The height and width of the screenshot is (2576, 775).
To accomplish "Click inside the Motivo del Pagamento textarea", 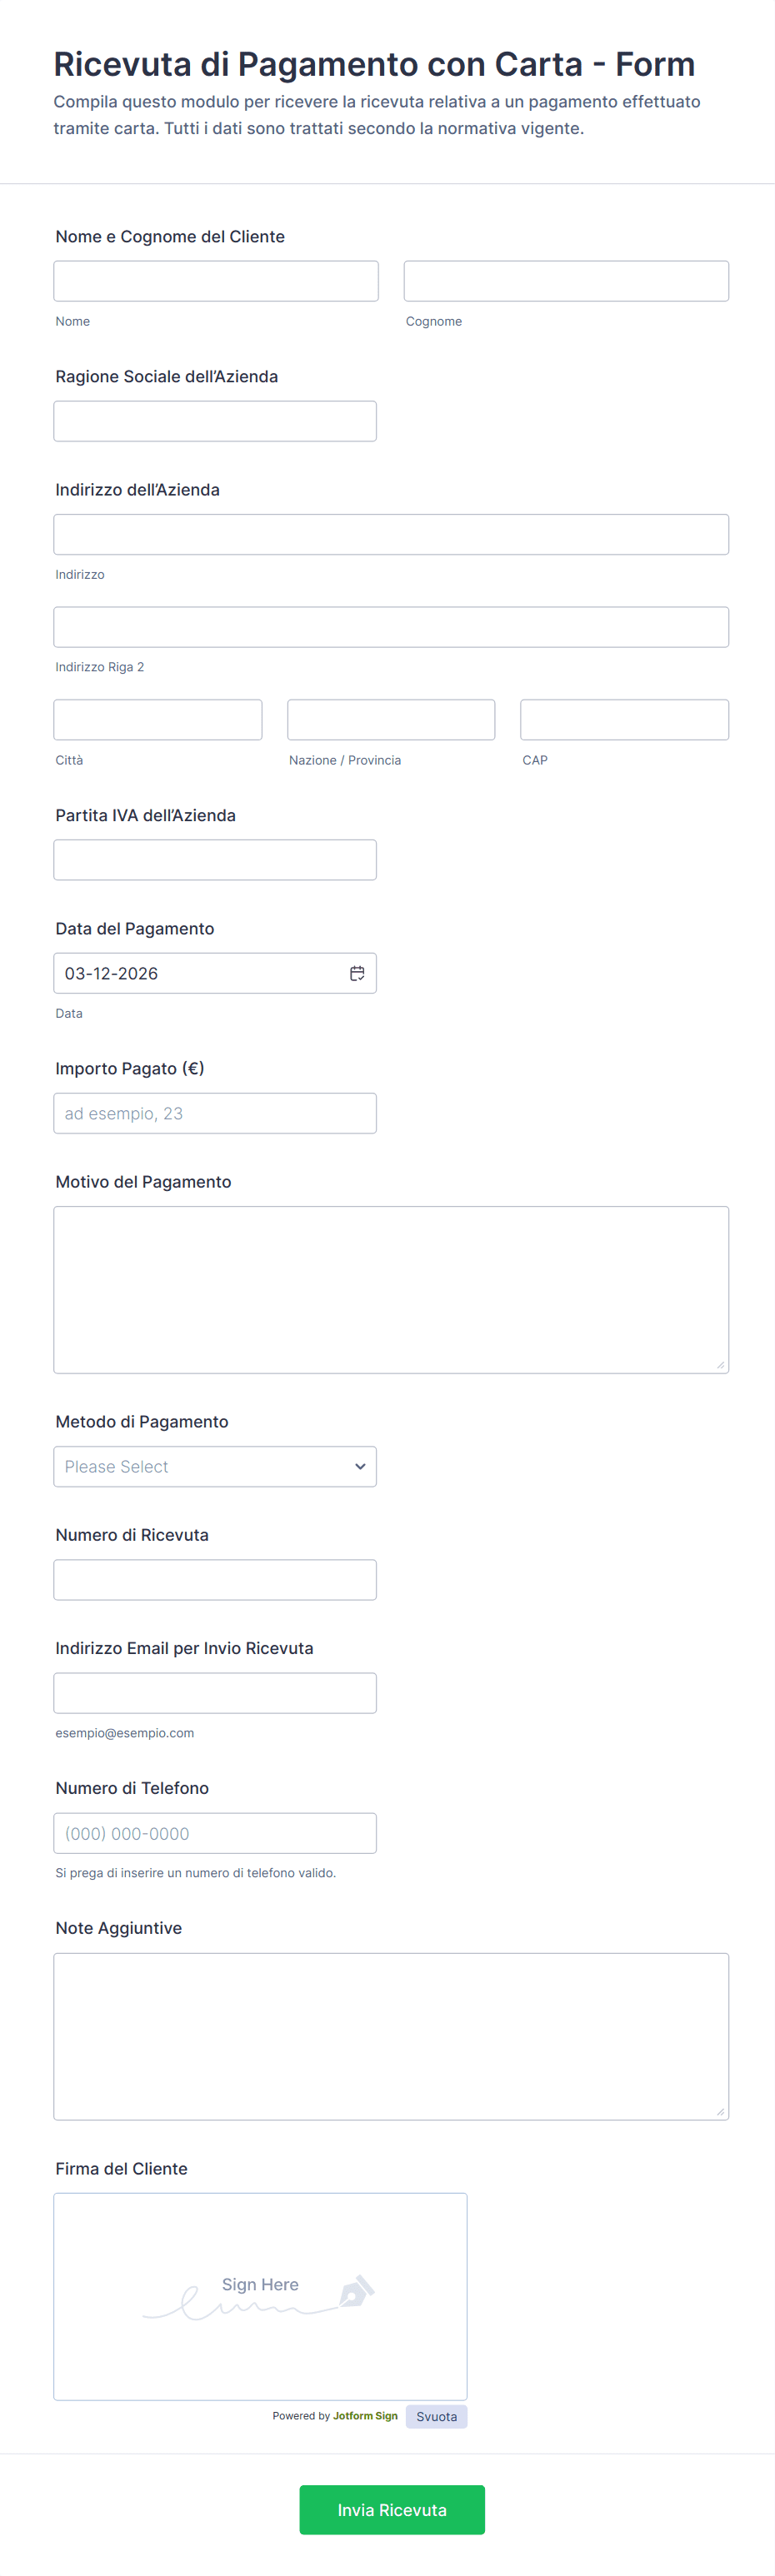I will point(390,1289).
